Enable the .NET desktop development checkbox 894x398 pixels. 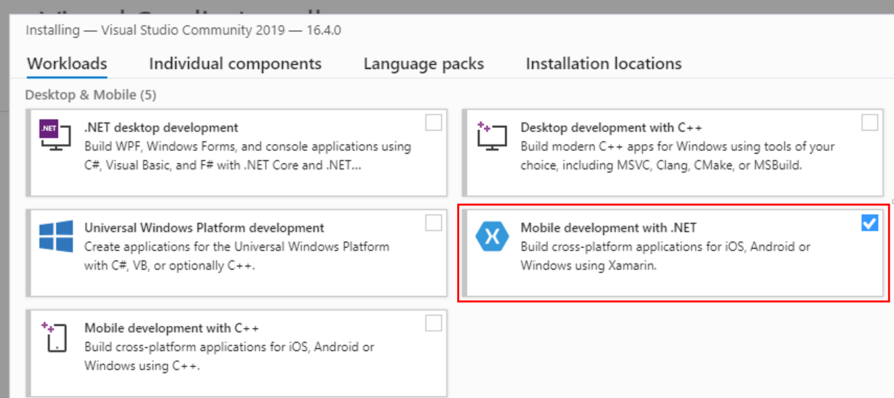click(x=434, y=122)
